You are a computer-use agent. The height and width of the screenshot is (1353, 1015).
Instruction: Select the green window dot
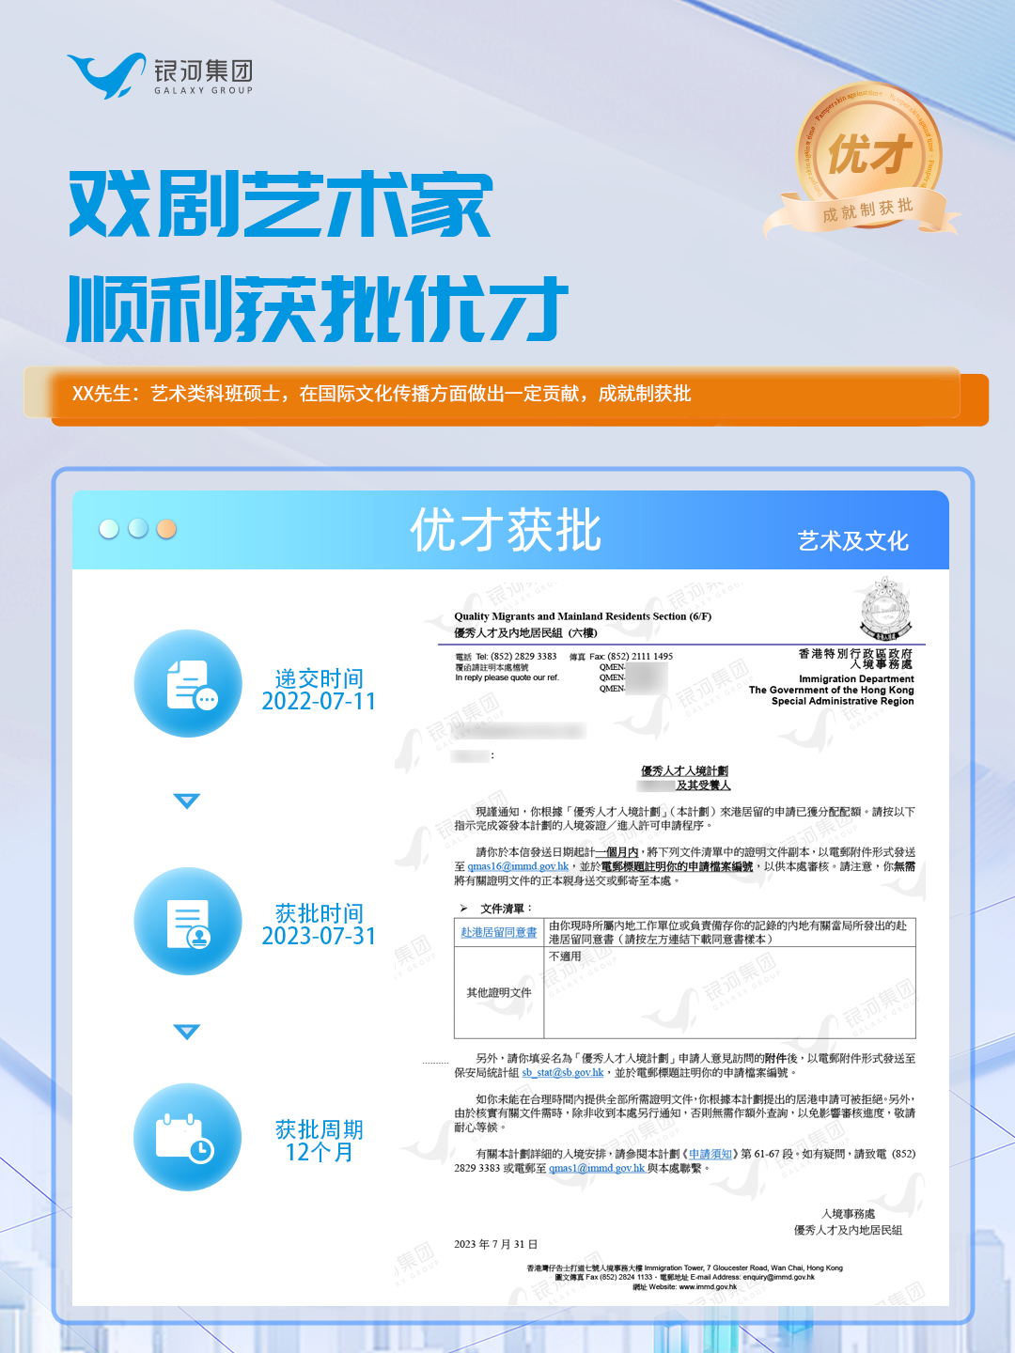click(x=137, y=530)
